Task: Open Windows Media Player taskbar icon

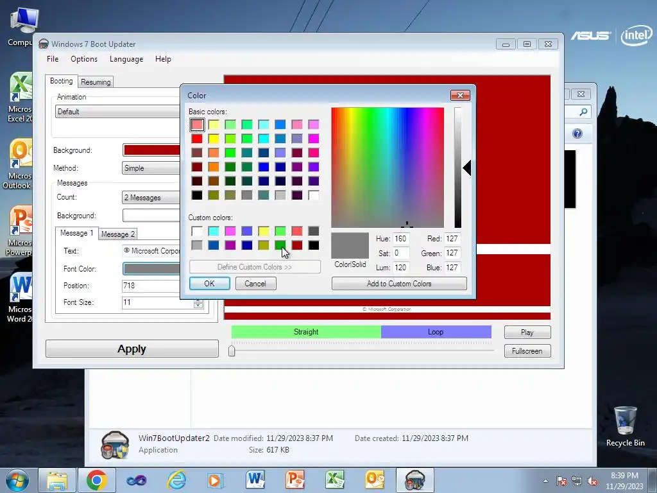Action: 216,480
